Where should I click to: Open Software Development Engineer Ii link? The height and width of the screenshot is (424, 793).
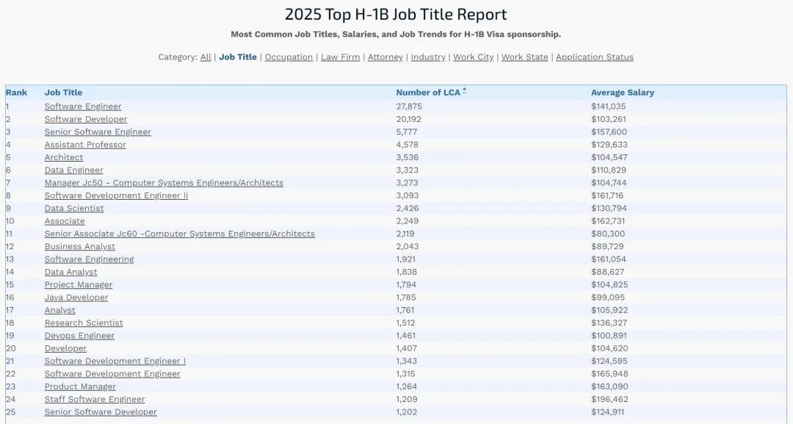tap(116, 195)
